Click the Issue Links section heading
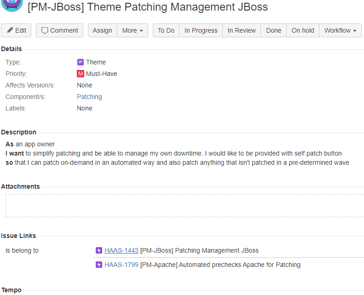The height and width of the screenshot is (295, 364). (x=18, y=236)
